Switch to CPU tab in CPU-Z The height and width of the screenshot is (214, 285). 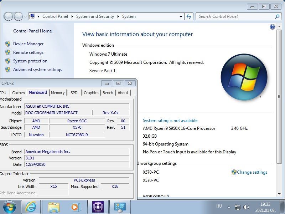(x=4, y=93)
